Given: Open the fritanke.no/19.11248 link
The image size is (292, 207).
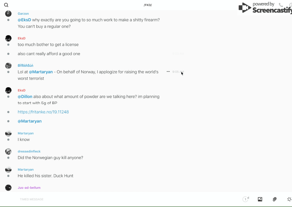Looking at the screenshot, I should 43,112.
